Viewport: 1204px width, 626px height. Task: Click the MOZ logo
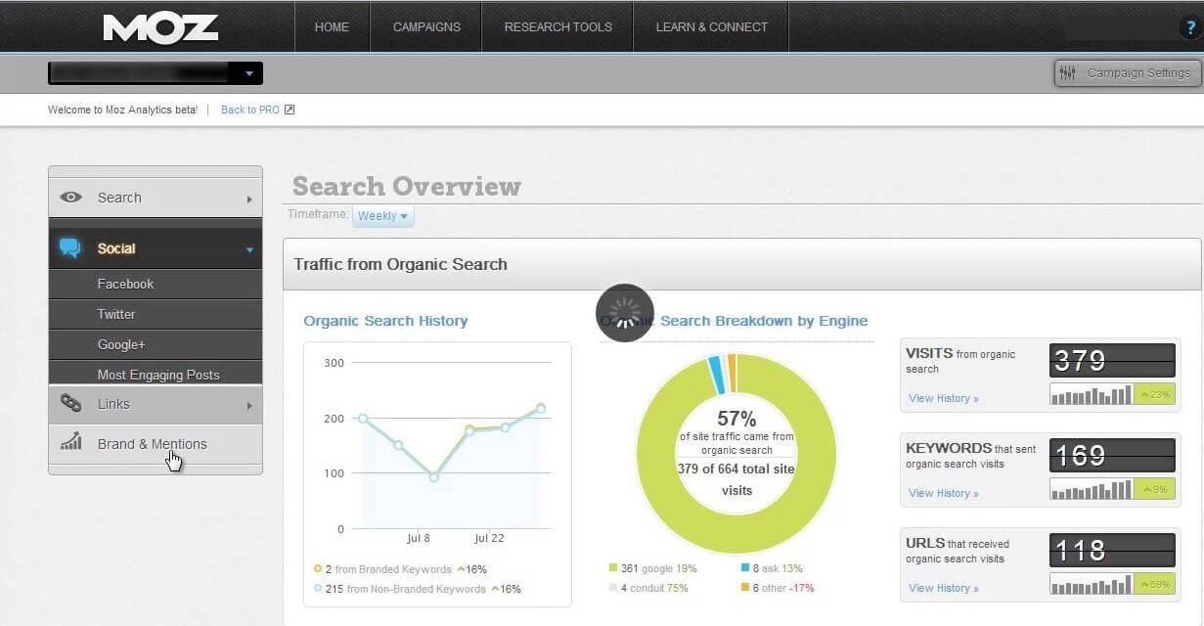pos(160,27)
